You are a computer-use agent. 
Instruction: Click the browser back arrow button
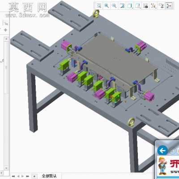(162, 150)
